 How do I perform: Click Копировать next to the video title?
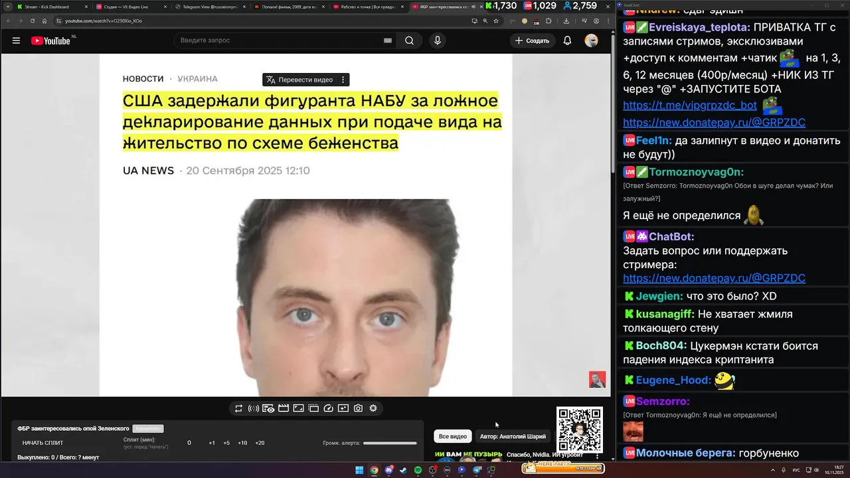(147, 429)
